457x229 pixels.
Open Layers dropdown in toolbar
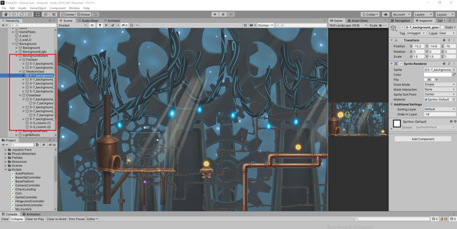423,15
